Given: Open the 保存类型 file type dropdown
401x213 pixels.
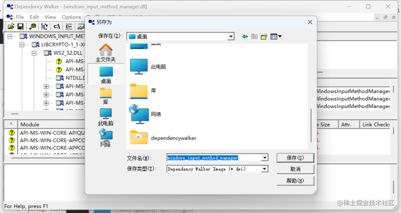Looking at the screenshot, I should click(264, 169).
